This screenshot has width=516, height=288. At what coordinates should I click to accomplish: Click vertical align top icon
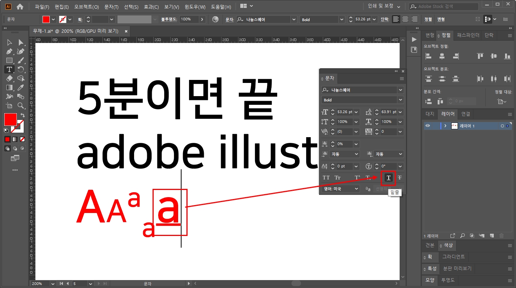click(480, 56)
